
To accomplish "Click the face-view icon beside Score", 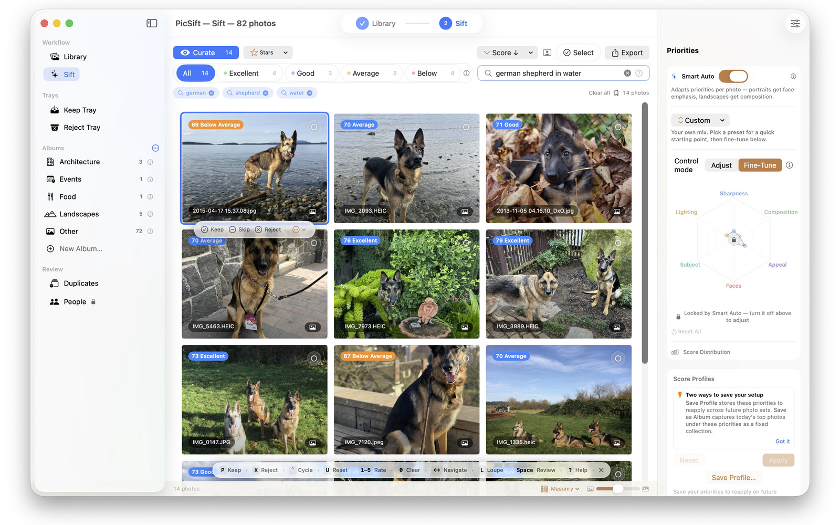I will 547,52.
